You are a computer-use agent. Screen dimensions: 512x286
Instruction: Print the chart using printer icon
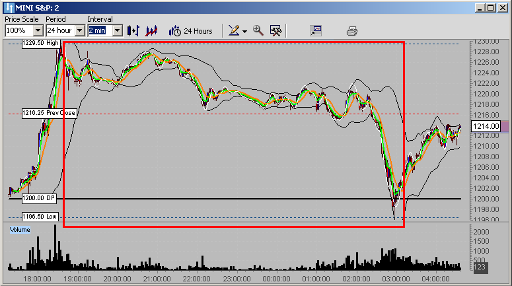tap(352, 30)
